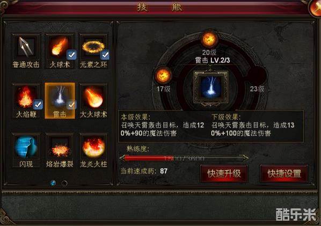
Task: Toggle the 火焰鞭 skill checkbox
Action: coord(38,105)
